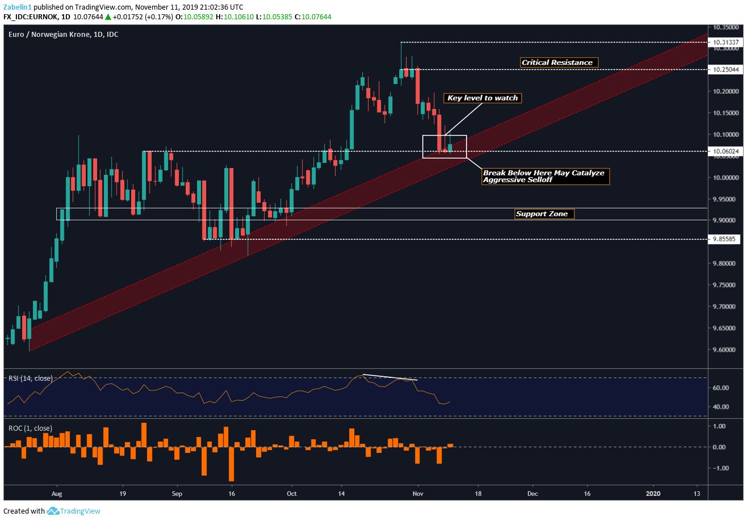The width and height of the screenshot is (747, 521).
Task: Click the '14' date axis label
Action: (x=341, y=494)
